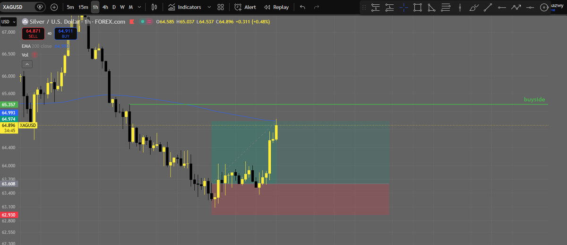Click the 63.608 entry price label
This screenshot has height=245, width=567.
(x=9, y=184)
